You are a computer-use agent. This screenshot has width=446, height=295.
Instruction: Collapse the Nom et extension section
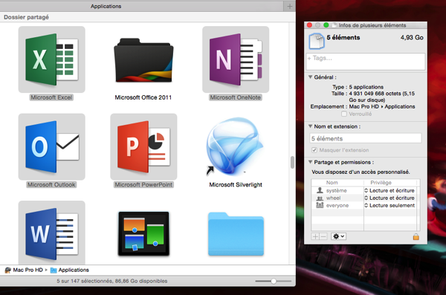tap(310, 126)
